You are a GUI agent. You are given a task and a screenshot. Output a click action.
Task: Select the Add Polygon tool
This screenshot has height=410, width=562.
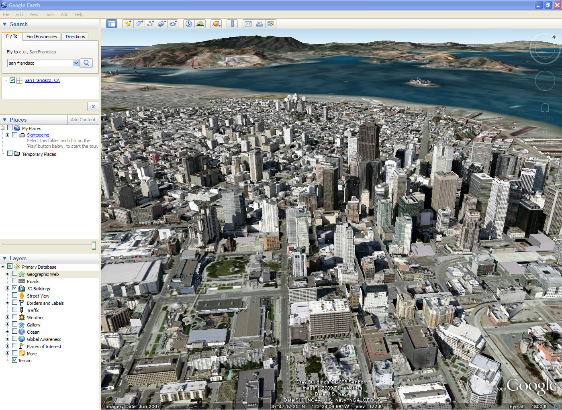tap(139, 24)
